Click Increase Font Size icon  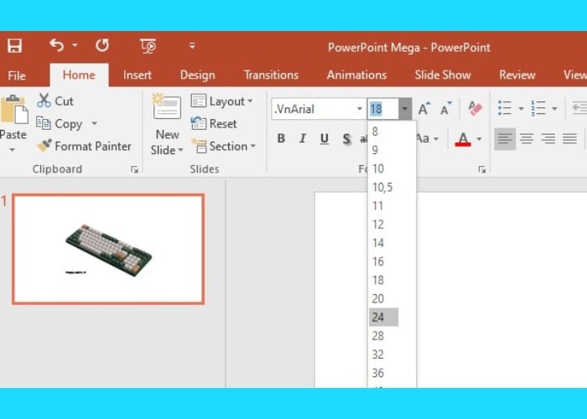423,108
